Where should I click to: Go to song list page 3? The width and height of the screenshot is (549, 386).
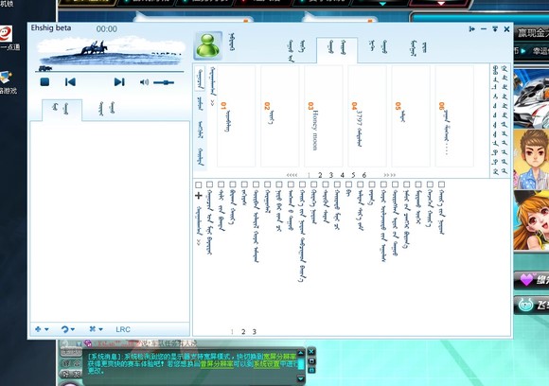[255, 332]
